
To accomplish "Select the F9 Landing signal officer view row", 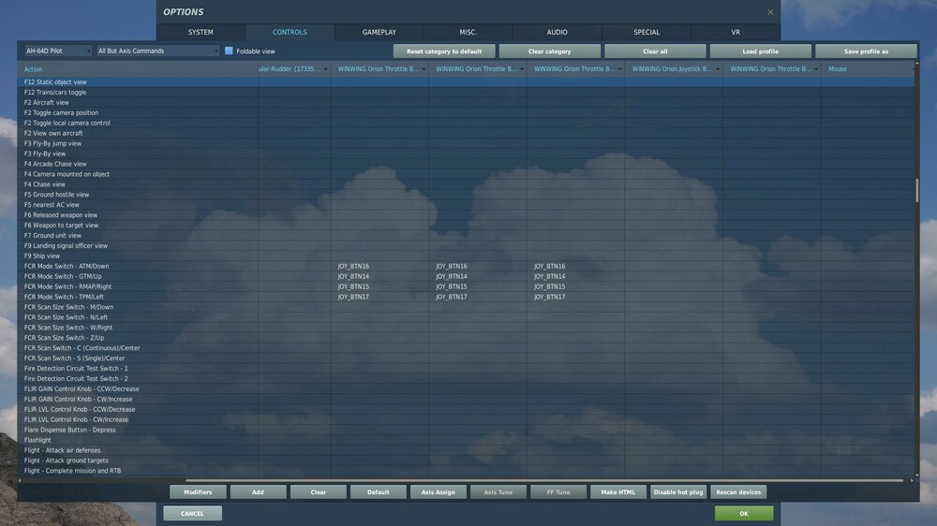I will click(x=466, y=245).
